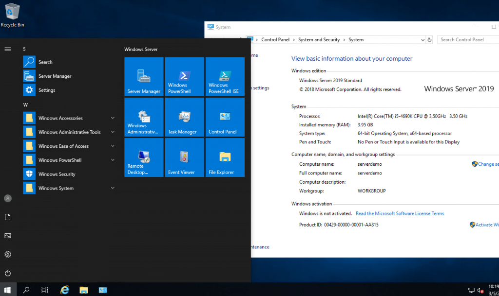Start Task Manager from its tile
499x296 pixels.
184,117
